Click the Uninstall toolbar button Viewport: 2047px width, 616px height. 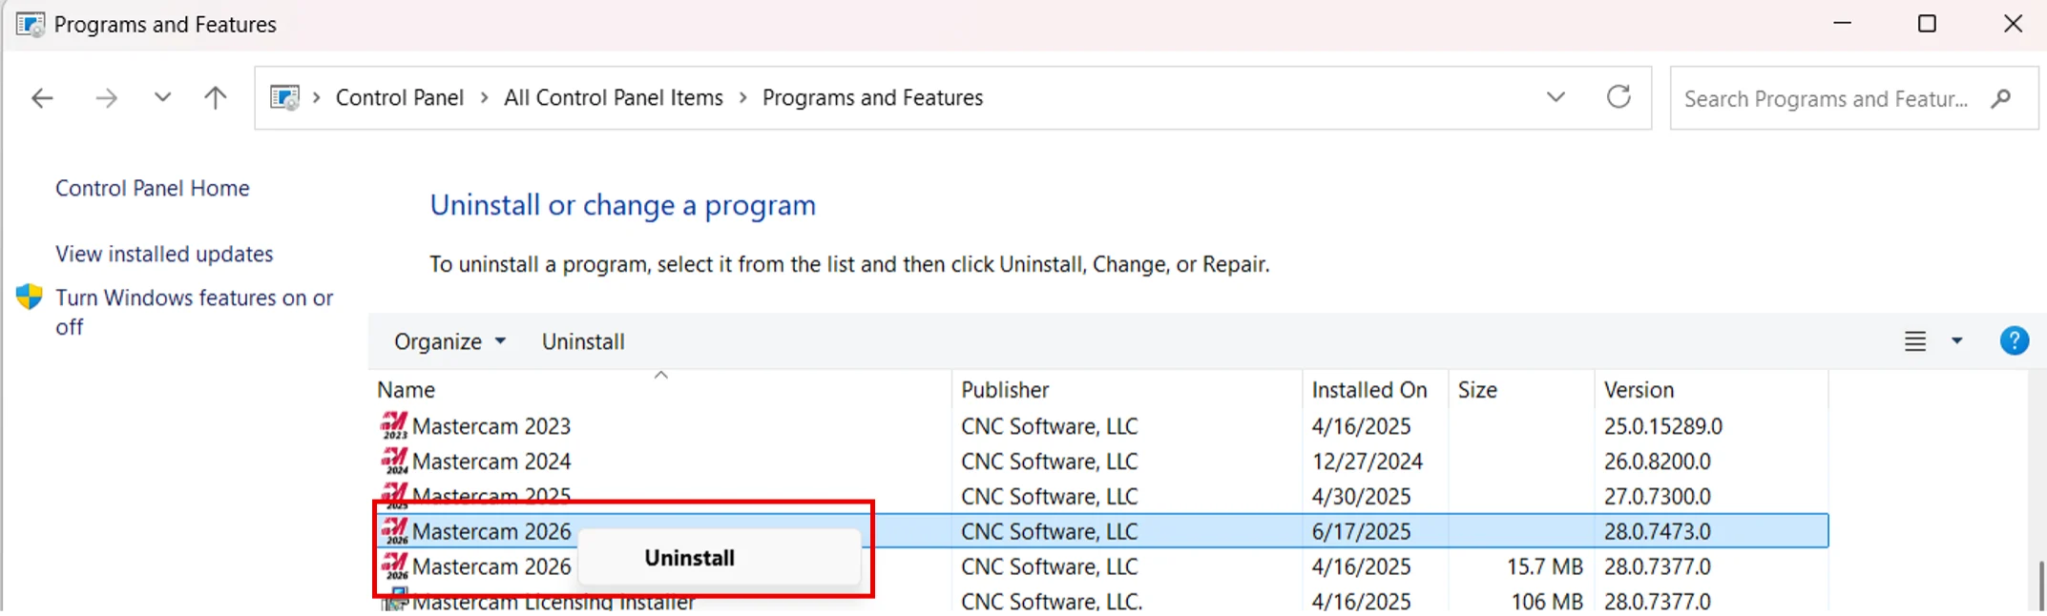583,341
